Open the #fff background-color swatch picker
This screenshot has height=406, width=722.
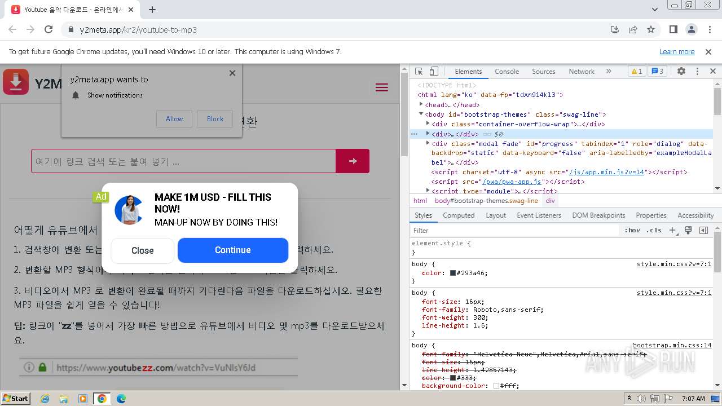(496, 386)
